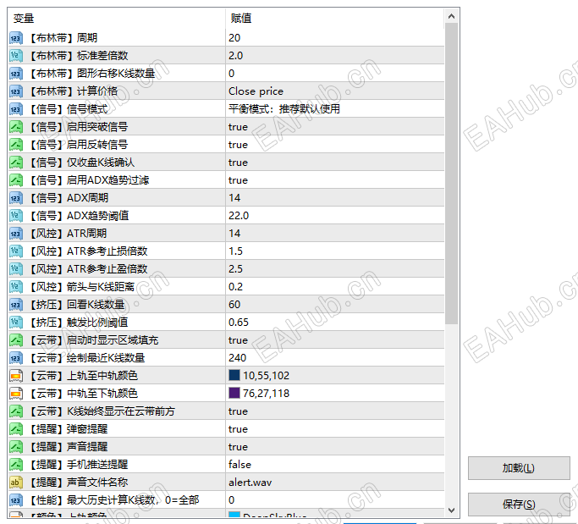Image resolution: width=578 pixels, height=524 pixels.
Task: Click the bool icon beside 【信号】启用反转信号
Action: tap(16, 145)
